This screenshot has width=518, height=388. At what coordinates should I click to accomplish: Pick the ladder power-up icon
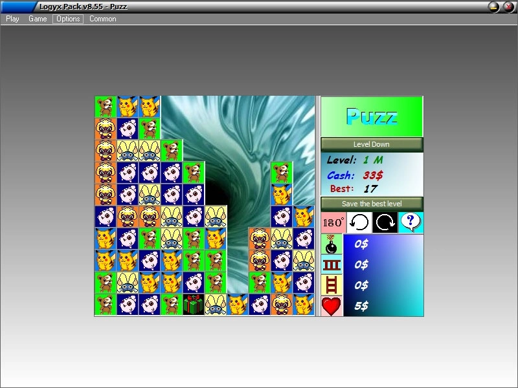[x=332, y=285]
